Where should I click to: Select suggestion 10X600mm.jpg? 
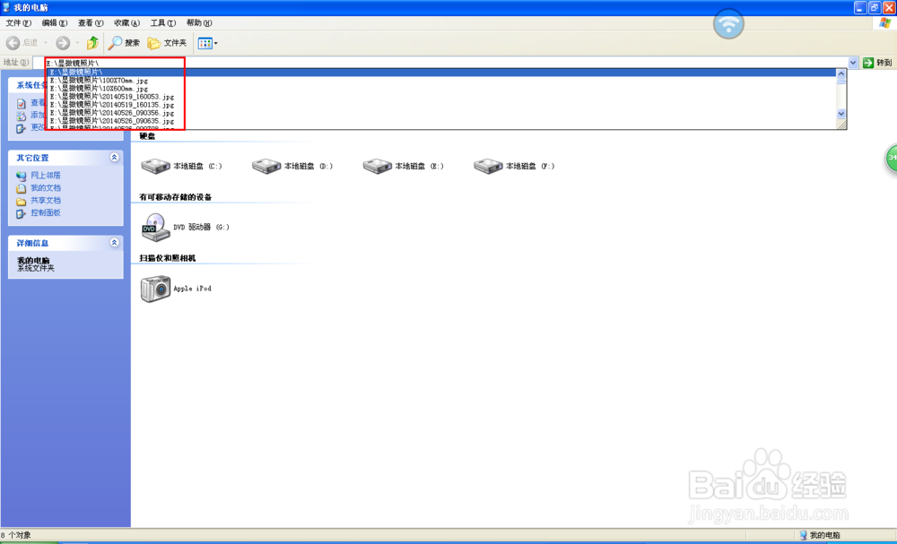(x=441, y=89)
